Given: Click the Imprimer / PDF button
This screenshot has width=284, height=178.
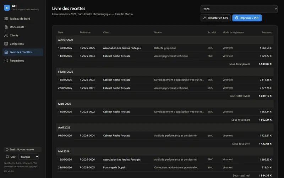Looking at the screenshot, I should click(247, 18).
